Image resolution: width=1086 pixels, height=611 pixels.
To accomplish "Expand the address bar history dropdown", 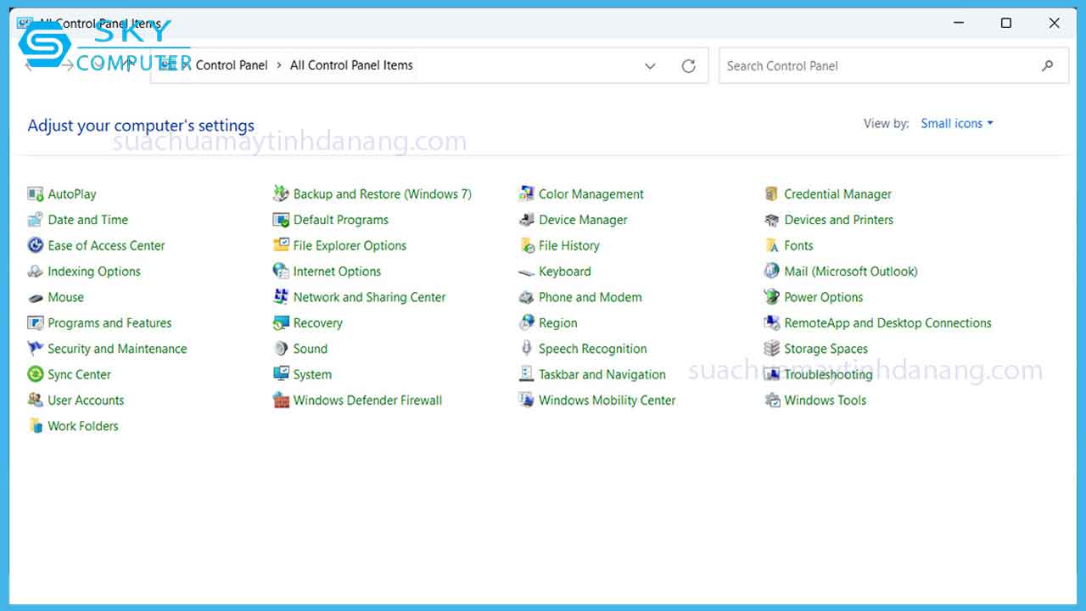I will point(650,65).
